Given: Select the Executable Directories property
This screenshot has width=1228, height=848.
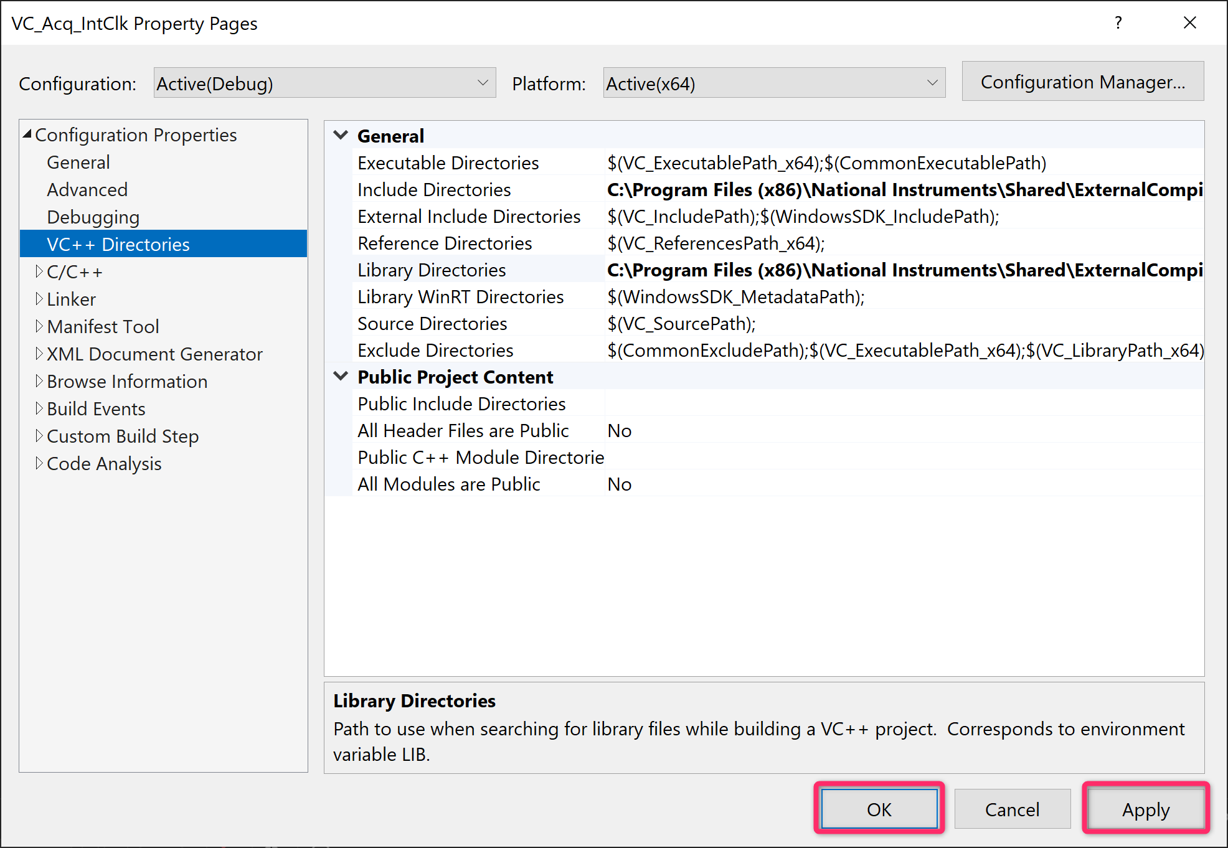Looking at the screenshot, I should click(x=448, y=163).
